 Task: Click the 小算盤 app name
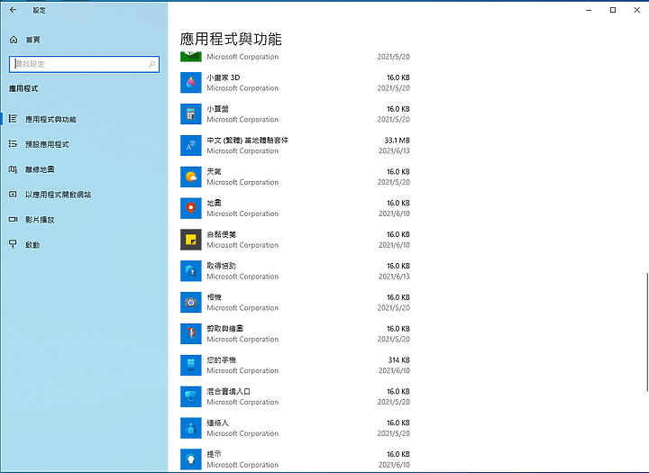pyautogui.click(x=218, y=109)
